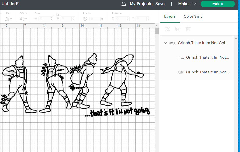Click the width stepper arrows

click(x=51, y=19)
